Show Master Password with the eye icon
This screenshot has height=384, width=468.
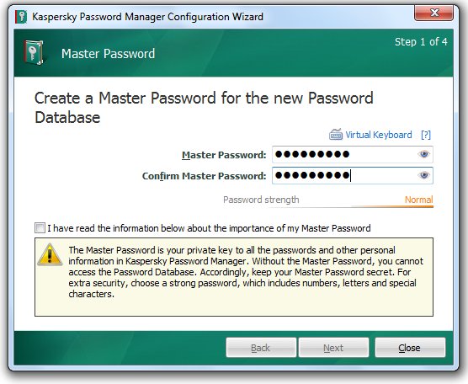pos(423,154)
